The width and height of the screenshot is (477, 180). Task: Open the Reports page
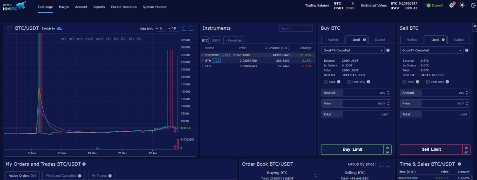point(99,7)
